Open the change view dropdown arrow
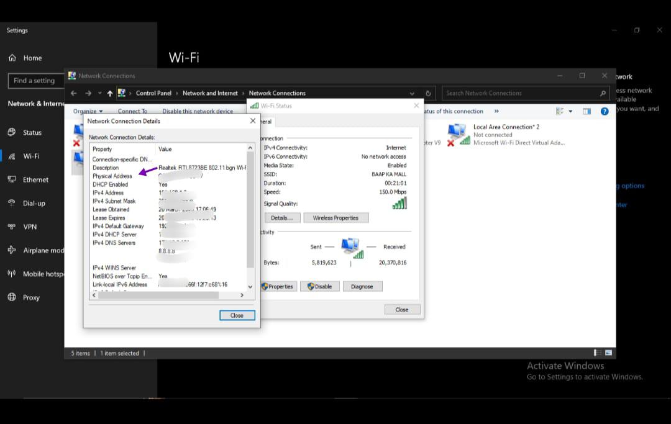 tap(570, 111)
